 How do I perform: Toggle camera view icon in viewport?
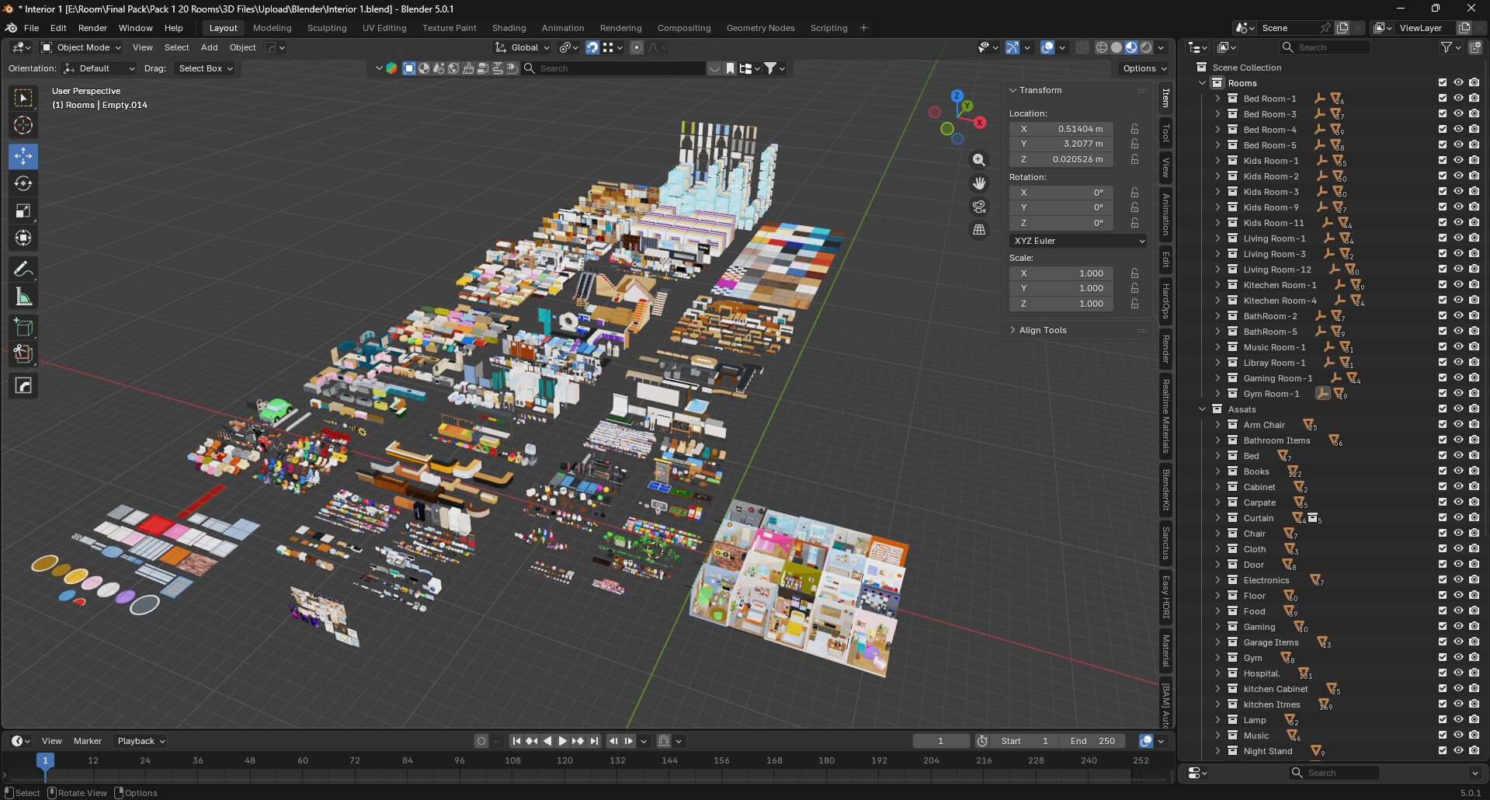[979, 207]
